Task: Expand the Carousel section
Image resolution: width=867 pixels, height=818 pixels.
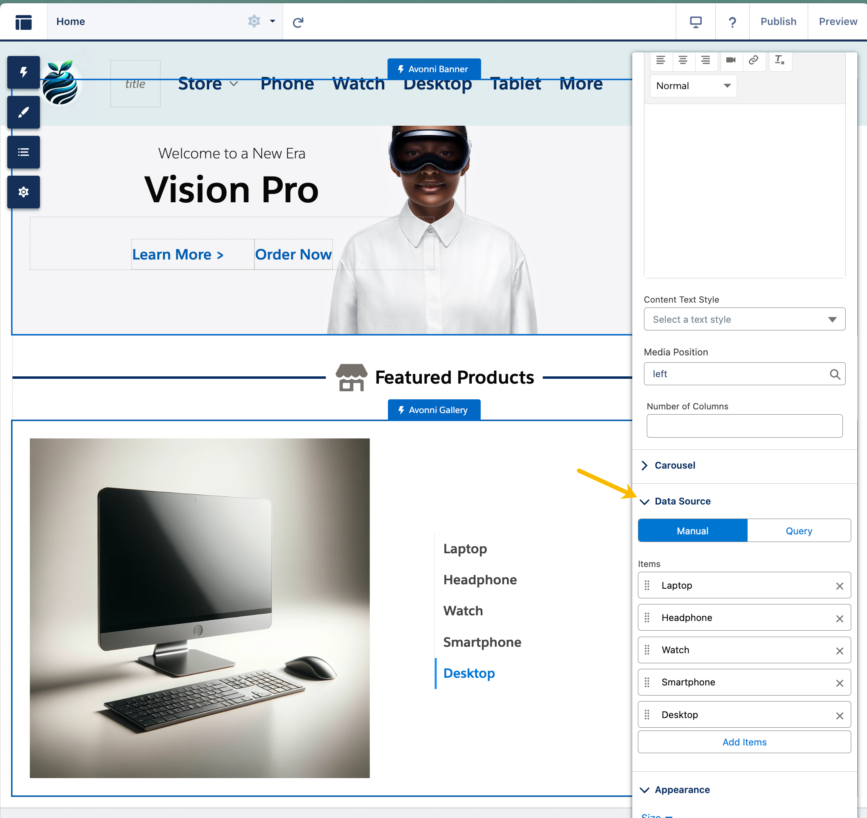Action: pyautogui.click(x=675, y=465)
